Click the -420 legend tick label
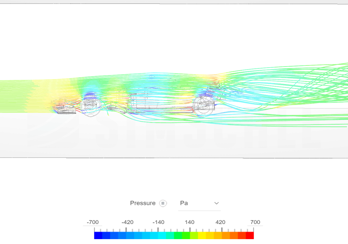 pyautogui.click(x=128, y=222)
